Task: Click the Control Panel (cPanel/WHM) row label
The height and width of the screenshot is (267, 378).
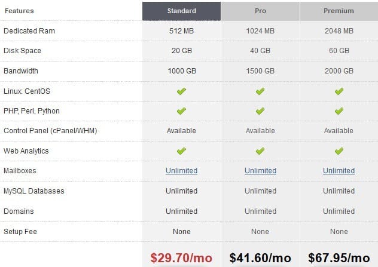Action: (50, 131)
